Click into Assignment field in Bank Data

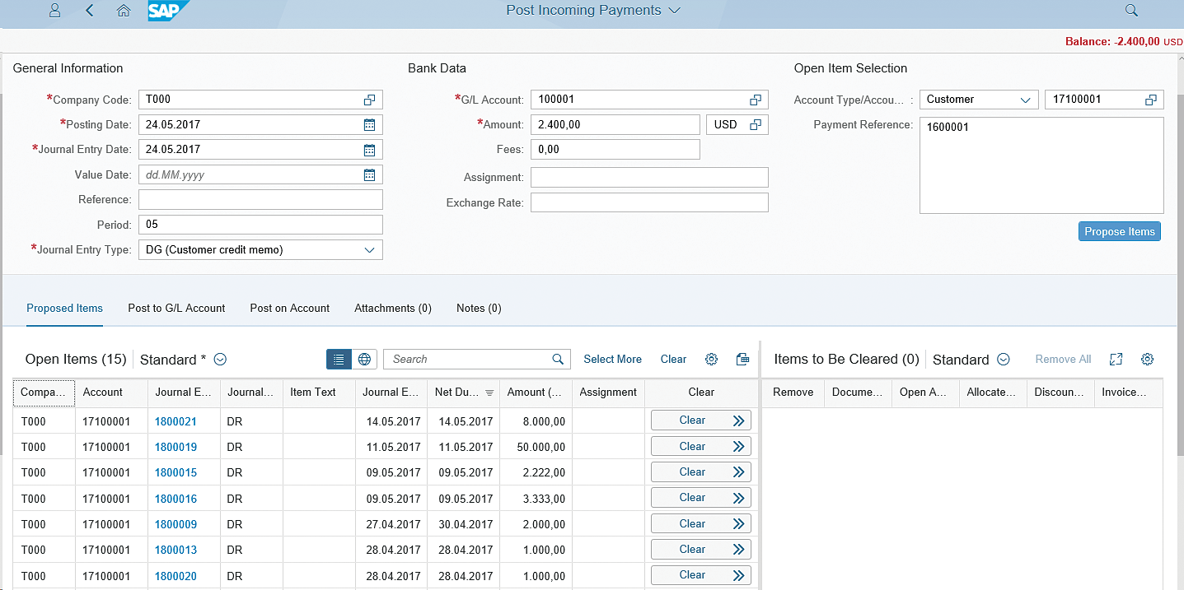tap(649, 177)
